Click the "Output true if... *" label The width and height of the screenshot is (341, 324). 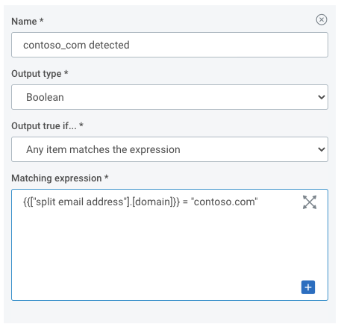click(47, 126)
